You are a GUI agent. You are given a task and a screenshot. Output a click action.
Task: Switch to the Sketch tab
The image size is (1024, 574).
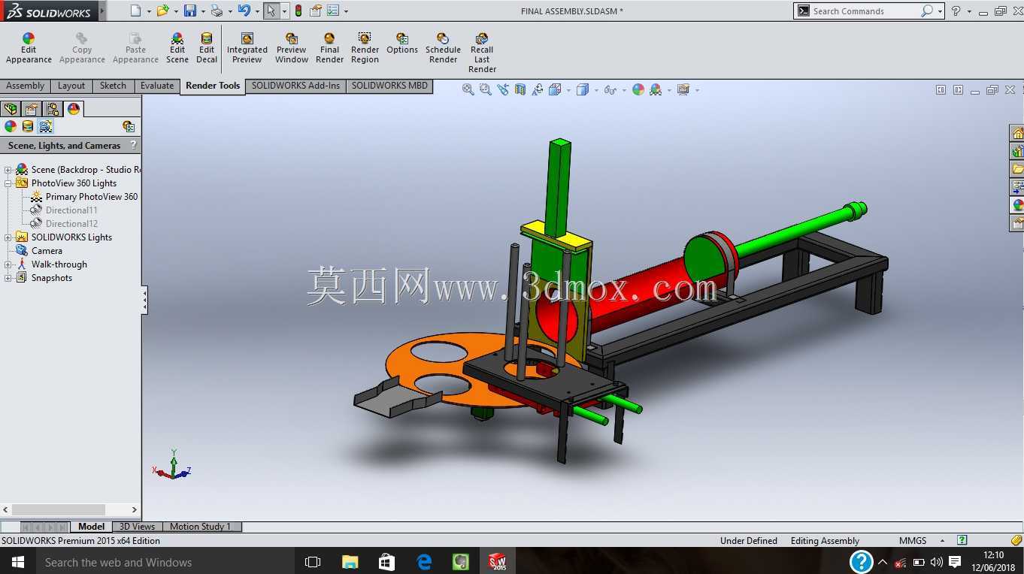tap(114, 86)
